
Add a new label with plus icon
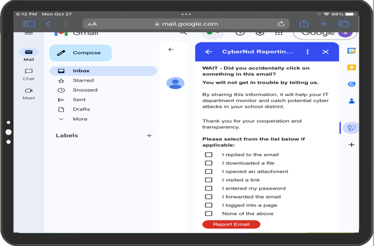149,136
